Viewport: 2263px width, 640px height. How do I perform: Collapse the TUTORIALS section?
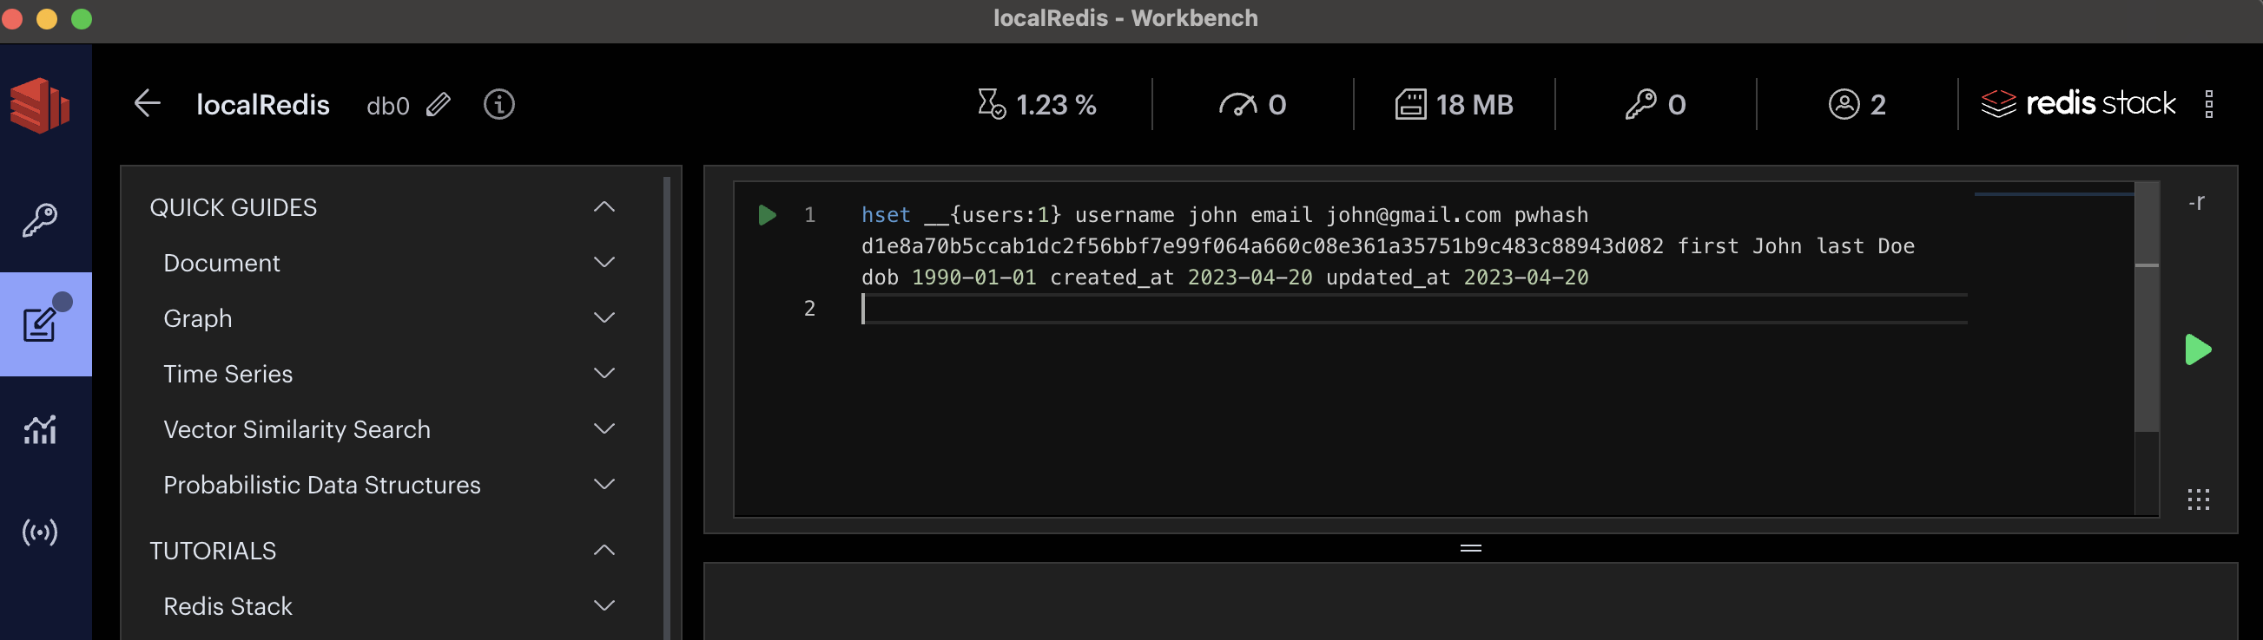604,551
